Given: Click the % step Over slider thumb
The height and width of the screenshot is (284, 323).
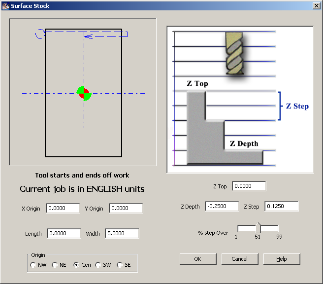Looking at the screenshot, I should pyautogui.click(x=258, y=228).
